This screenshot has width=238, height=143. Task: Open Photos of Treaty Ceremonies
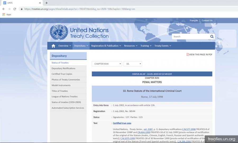(66, 80)
